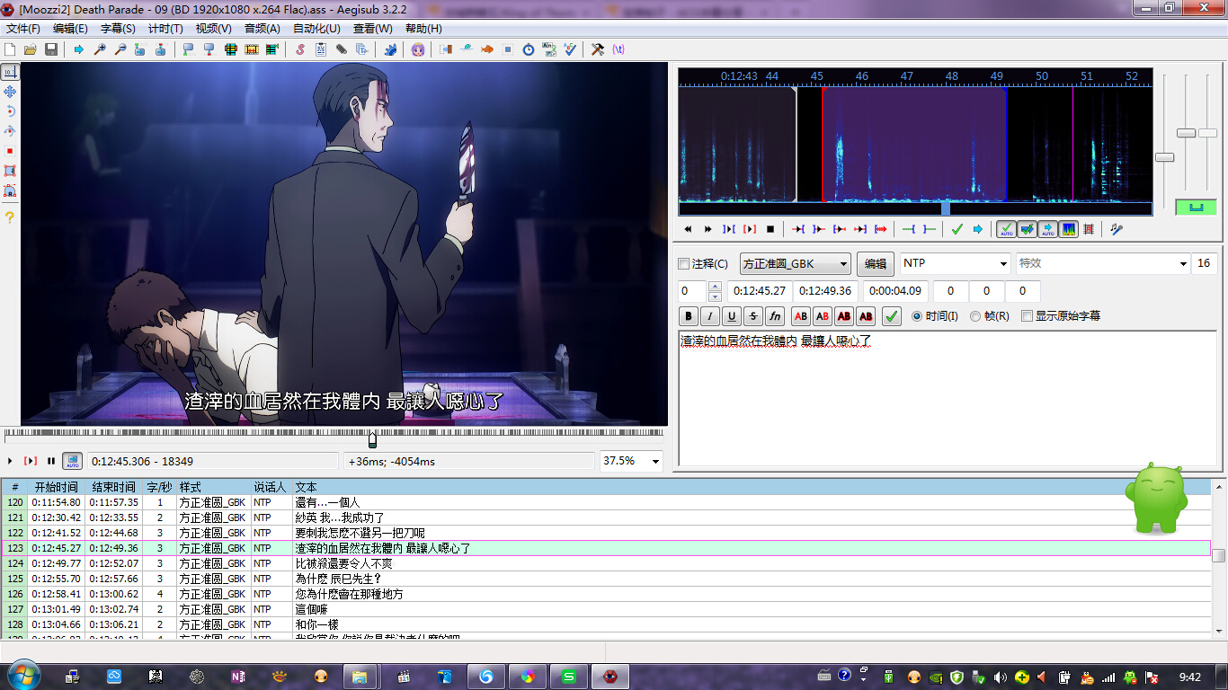Open the Windows Start button
1228x690 pixels.
22,676
